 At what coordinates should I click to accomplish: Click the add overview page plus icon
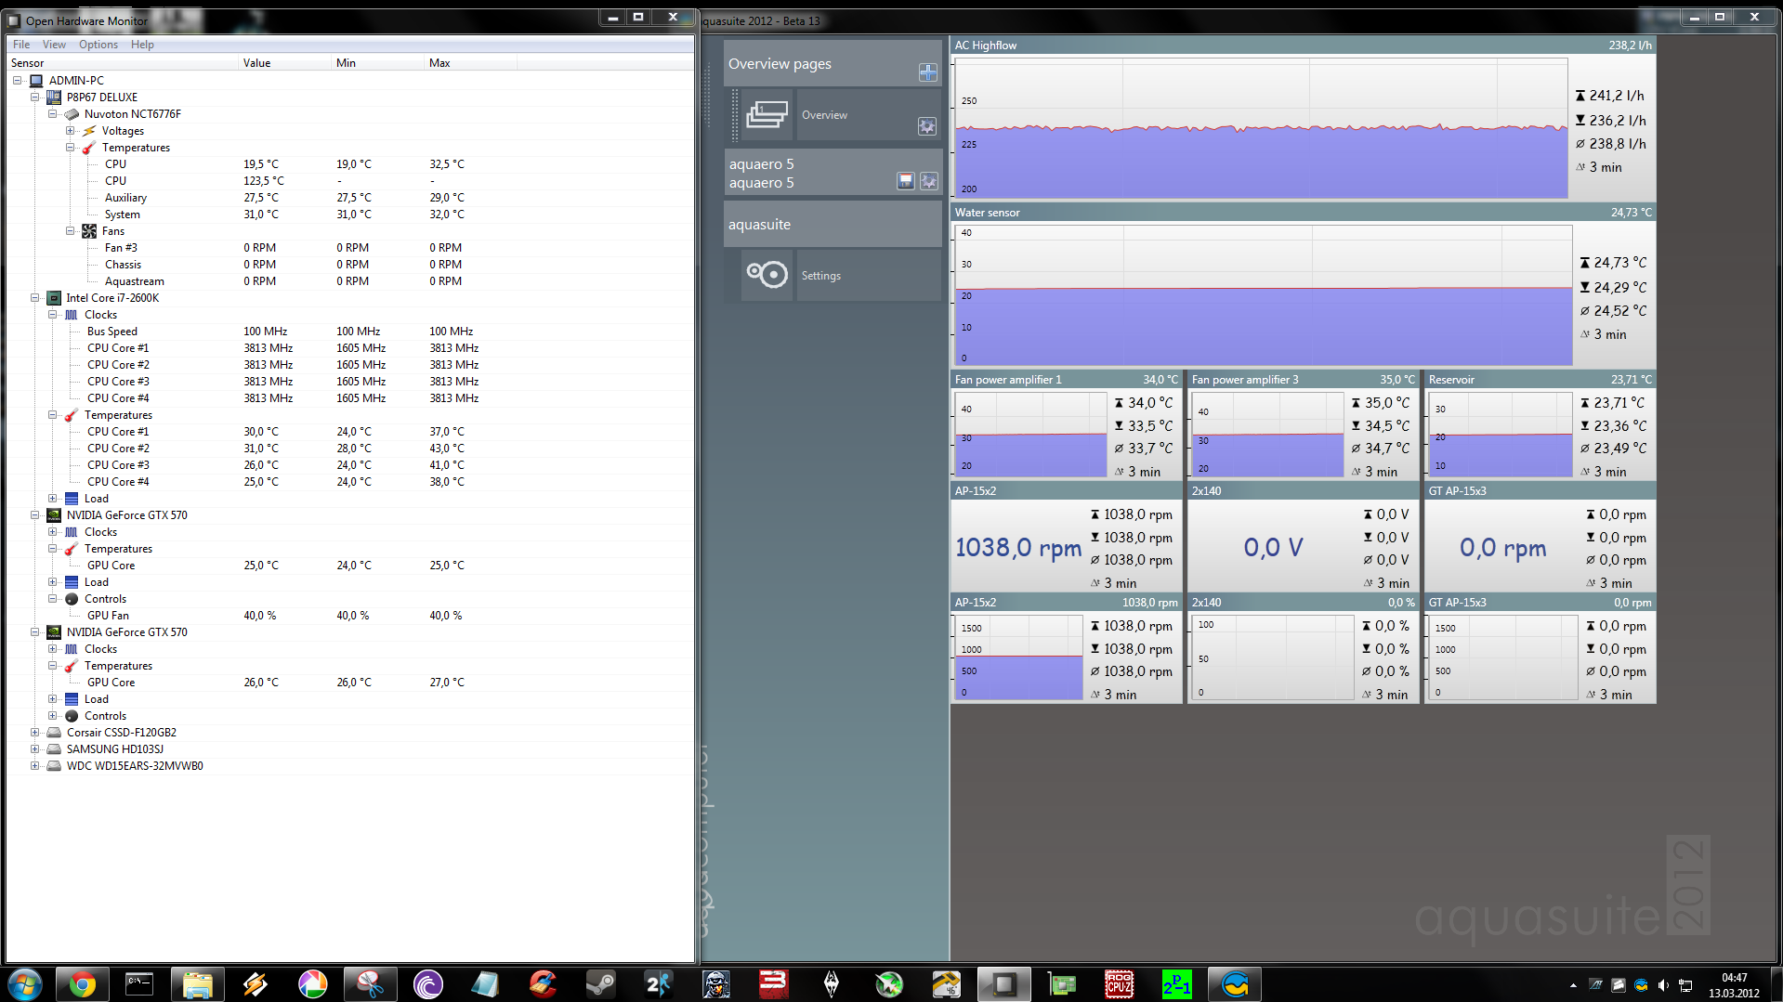[927, 72]
